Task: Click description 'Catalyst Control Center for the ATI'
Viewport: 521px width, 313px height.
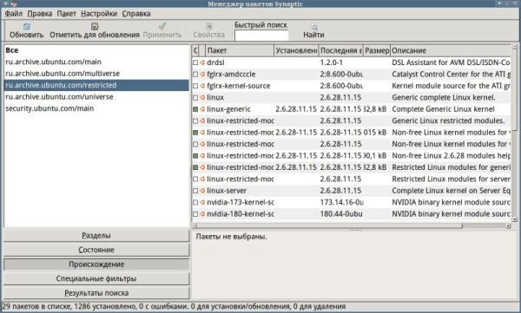Action: tap(451, 74)
